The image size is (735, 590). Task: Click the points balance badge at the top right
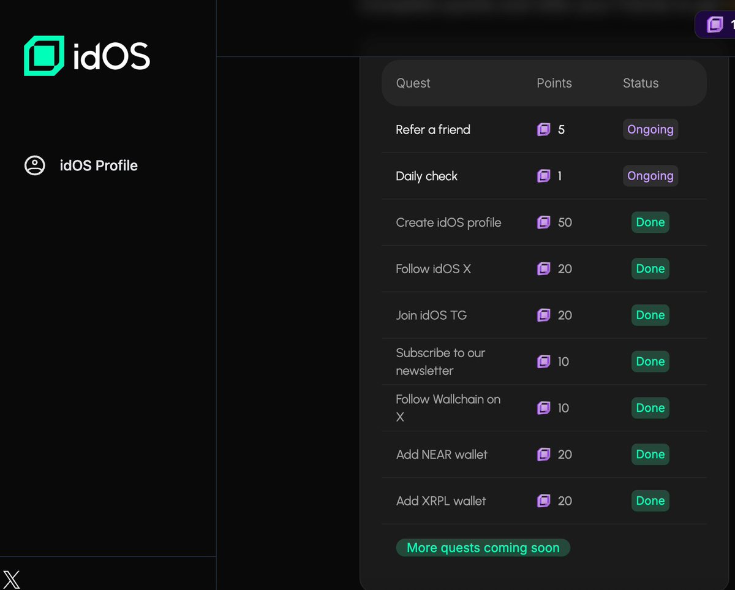tap(715, 25)
